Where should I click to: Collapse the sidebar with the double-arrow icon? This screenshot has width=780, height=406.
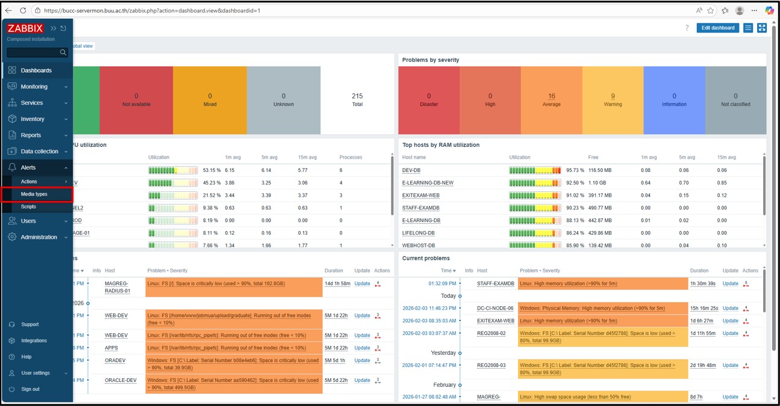(x=54, y=28)
